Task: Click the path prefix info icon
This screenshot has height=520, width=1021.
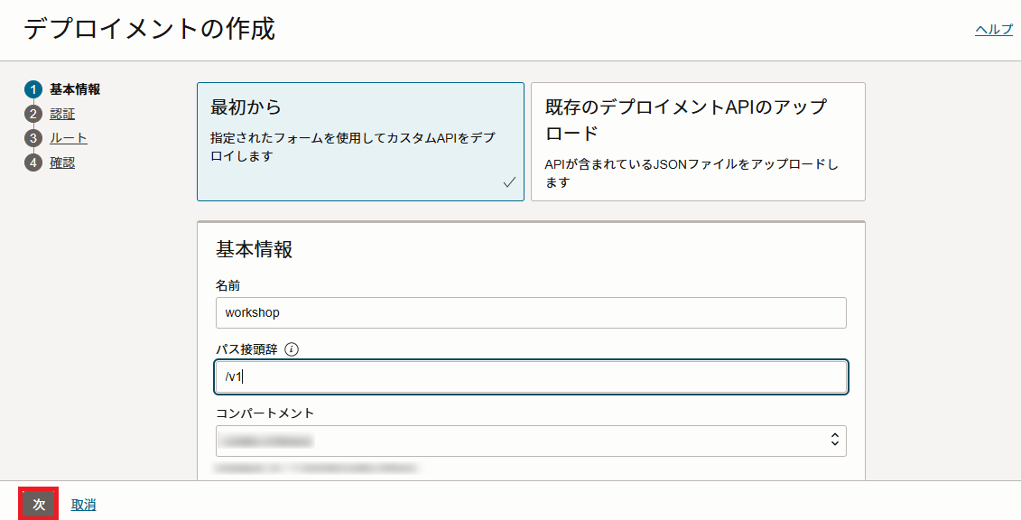Action: [x=292, y=349]
